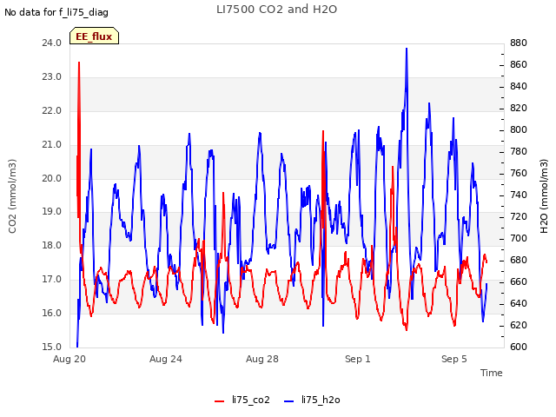Click the 700 H2O axis value
This screenshot has width=556, height=417.
(x=519, y=238)
